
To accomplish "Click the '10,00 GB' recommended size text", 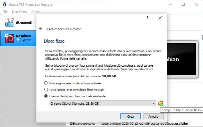I will coord(109,76).
